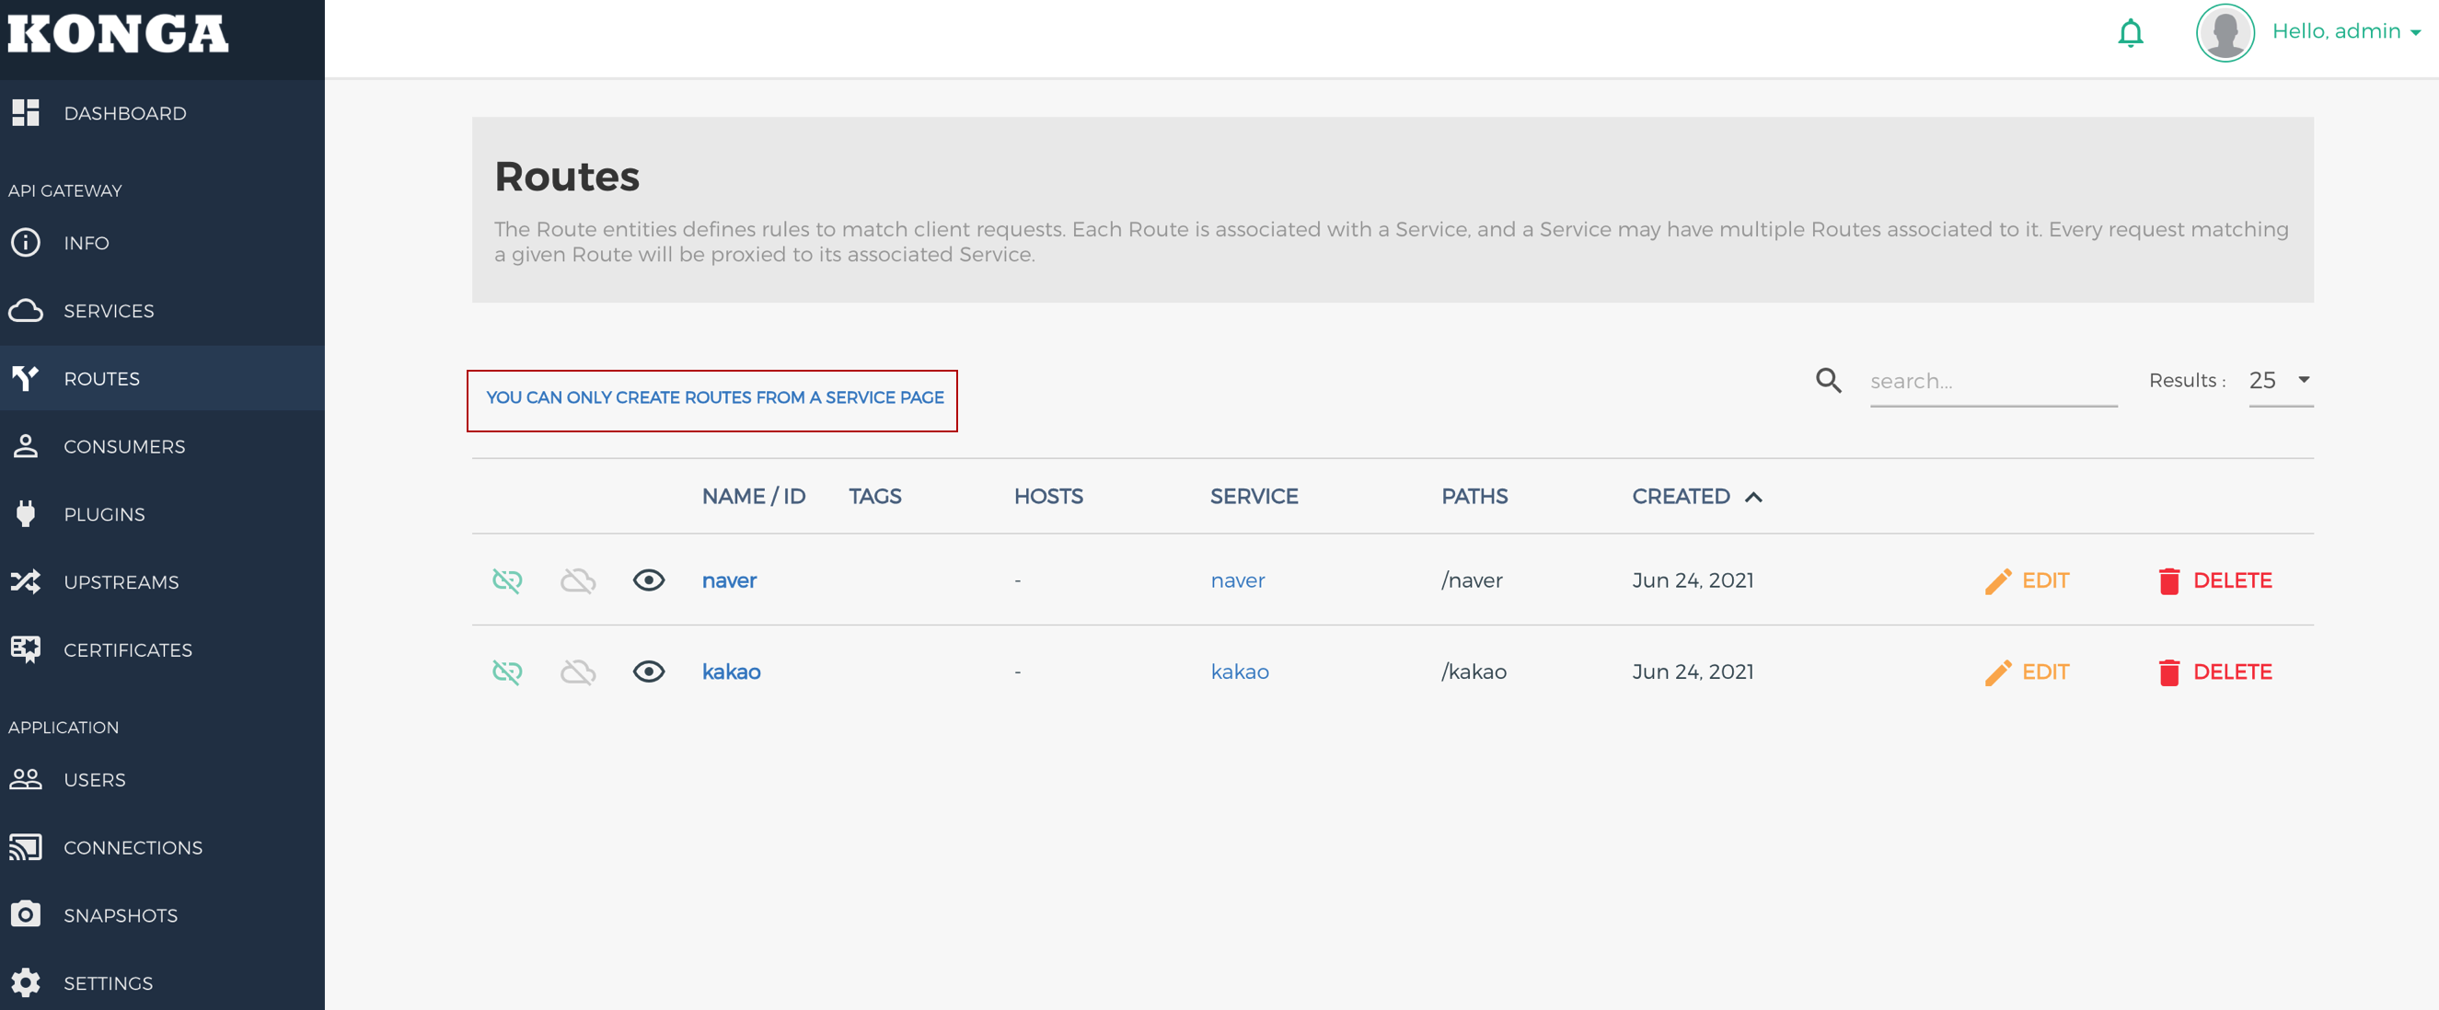Click trash icon in kakao row
This screenshot has height=1010, width=2439.
click(2169, 672)
